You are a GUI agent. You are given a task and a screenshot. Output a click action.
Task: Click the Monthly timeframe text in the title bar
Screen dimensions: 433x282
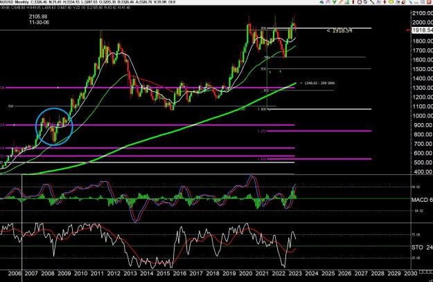coord(21,2)
